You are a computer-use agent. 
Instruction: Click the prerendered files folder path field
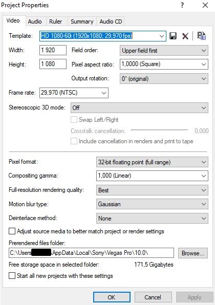[91, 253]
